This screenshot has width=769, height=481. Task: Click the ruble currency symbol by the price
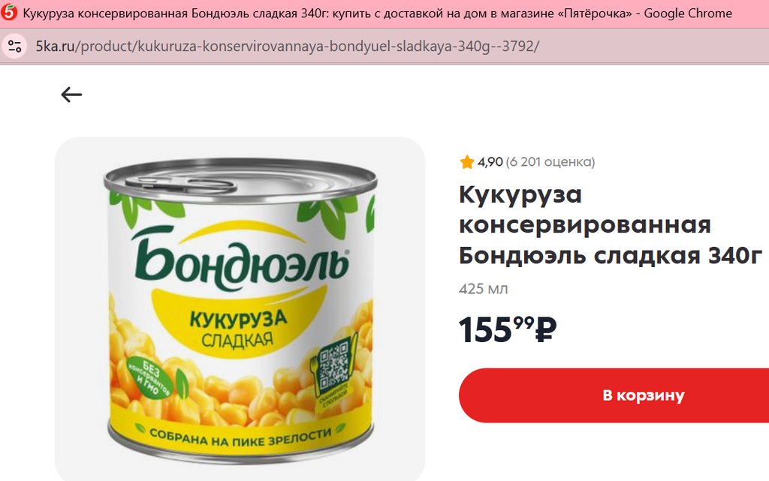pos(545,329)
